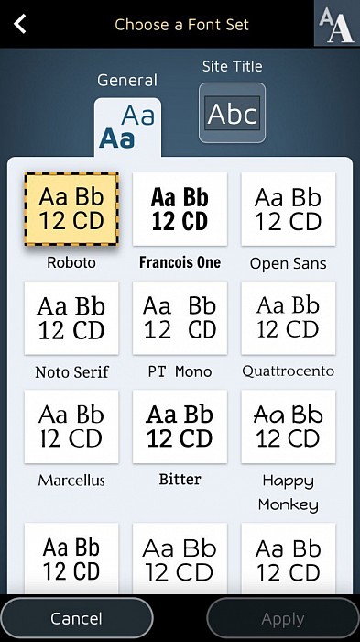Screen dimensions: 360x642
Task: Select the Quattrocento font preview
Action: click(x=289, y=318)
